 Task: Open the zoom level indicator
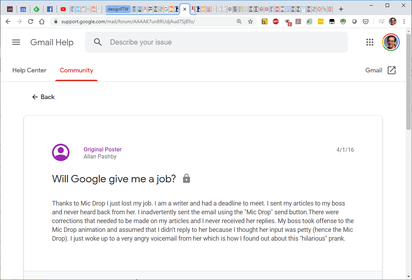tap(239, 21)
